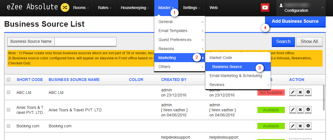The height and width of the screenshot is (140, 333).
Task: Choose Business Source from the submenu
Action: [238, 67]
